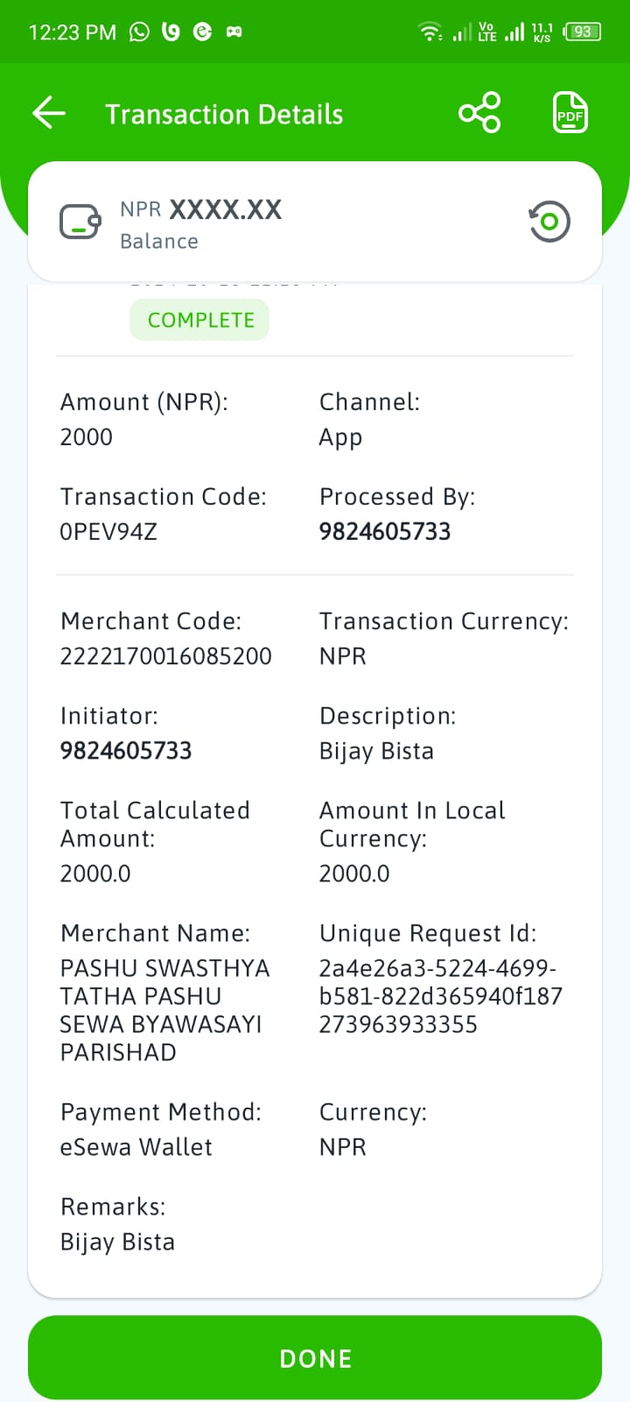Select the Transaction Details title

[x=224, y=114]
